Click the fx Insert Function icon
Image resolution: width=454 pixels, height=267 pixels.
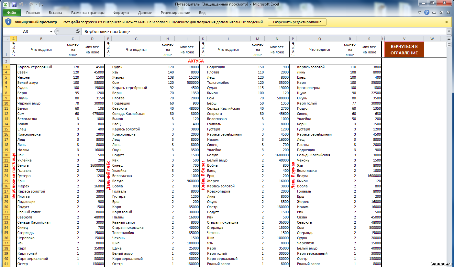pyautogui.click(x=78, y=31)
